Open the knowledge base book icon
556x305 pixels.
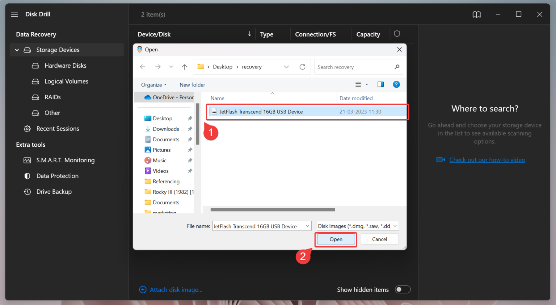(476, 14)
